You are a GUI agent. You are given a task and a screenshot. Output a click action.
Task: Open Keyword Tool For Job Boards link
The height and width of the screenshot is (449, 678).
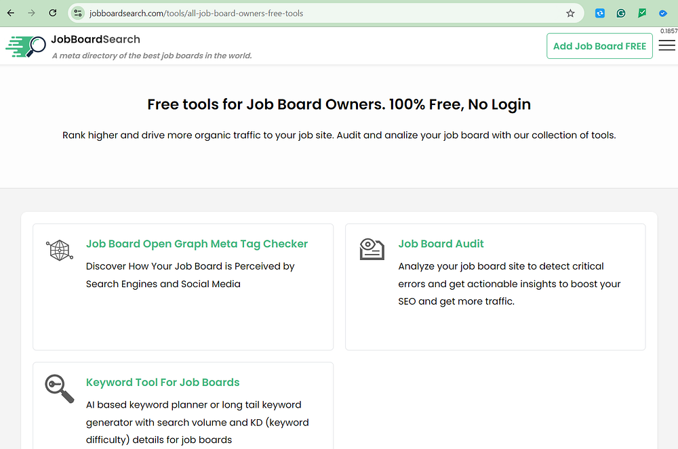163,383
